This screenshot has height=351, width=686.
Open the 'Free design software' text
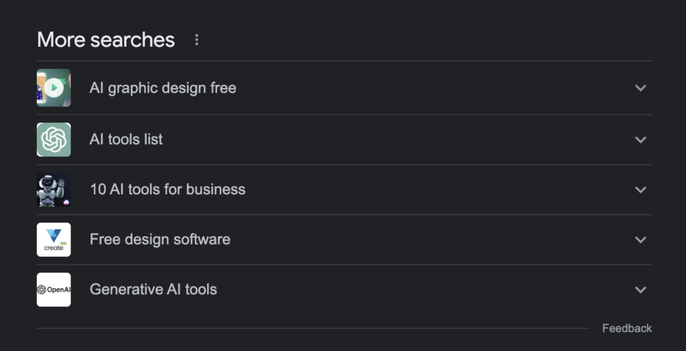(x=159, y=239)
